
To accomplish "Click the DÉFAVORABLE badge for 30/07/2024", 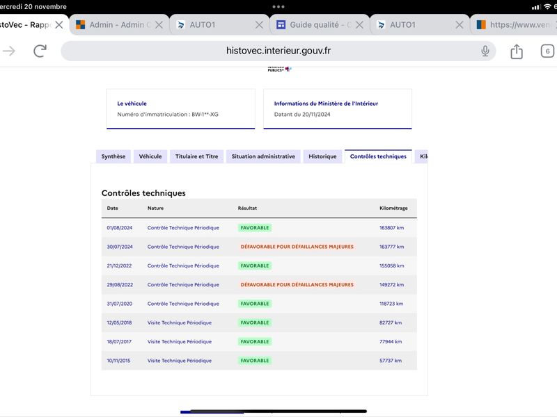I will [297, 247].
